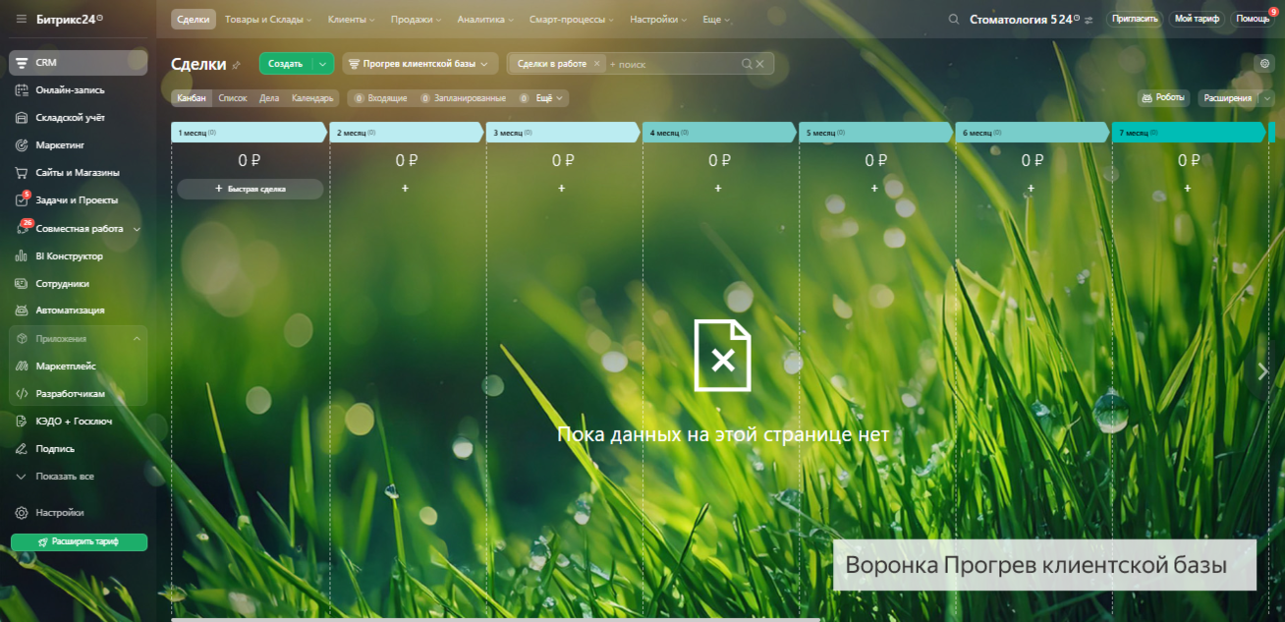The image size is (1285, 622).
Task: Click the pin icon next to Сделки title
Action: [236, 65]
